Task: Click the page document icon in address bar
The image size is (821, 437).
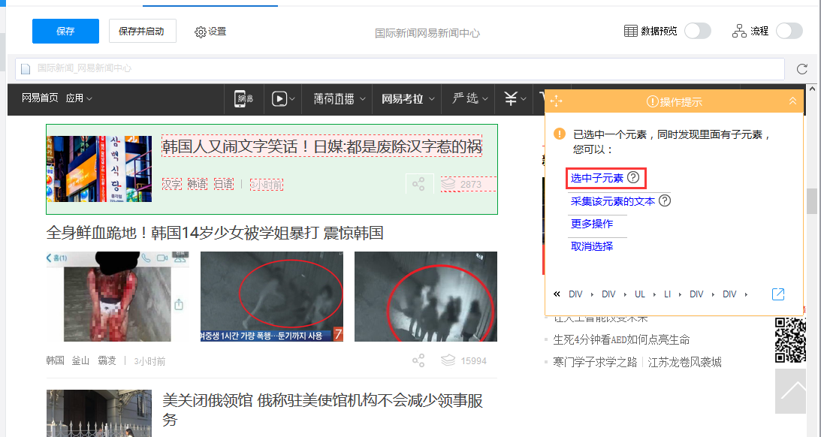Action: pyautogui.click(x=25, y=68)
